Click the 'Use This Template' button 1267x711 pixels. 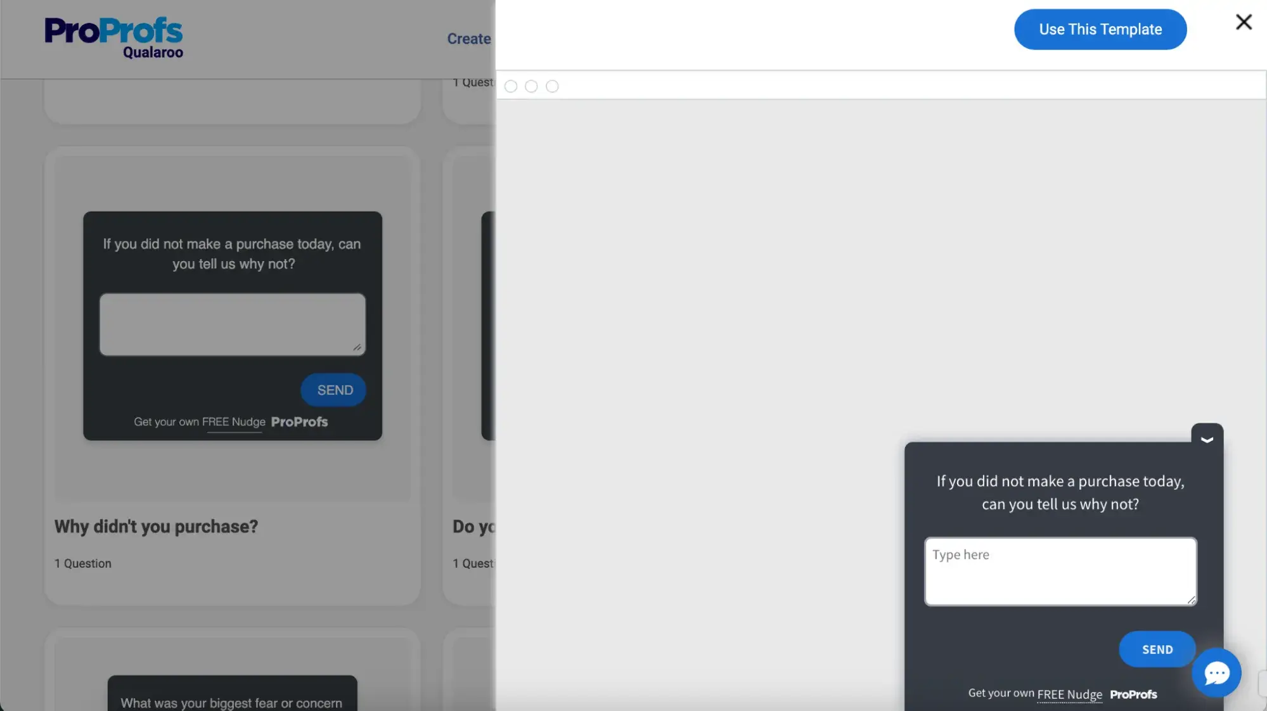1100,29
